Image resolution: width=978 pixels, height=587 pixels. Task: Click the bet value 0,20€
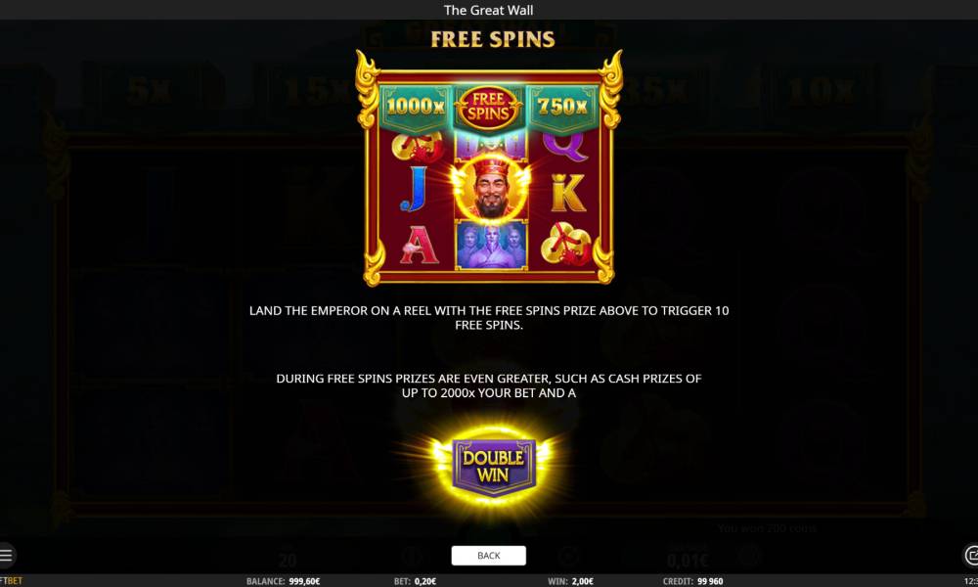[424, 581]
